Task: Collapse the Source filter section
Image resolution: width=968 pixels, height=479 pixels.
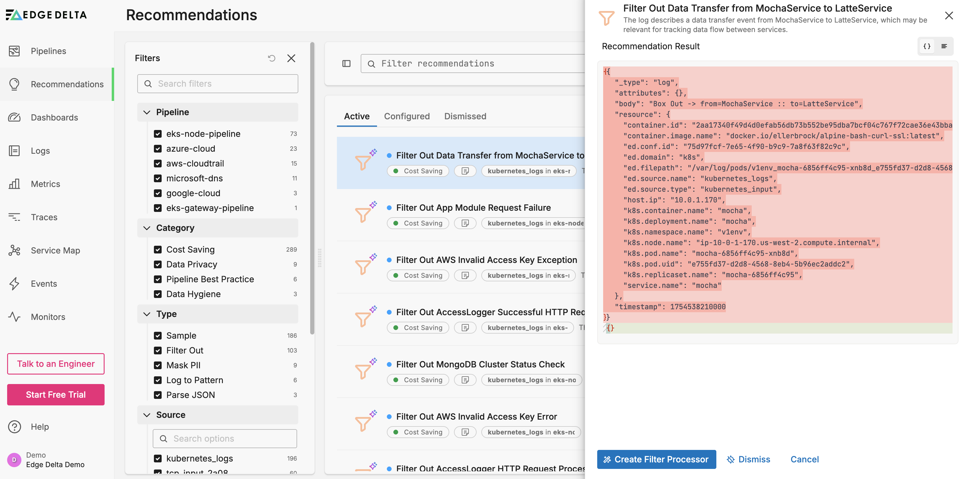Action: (x=217, y=415)
